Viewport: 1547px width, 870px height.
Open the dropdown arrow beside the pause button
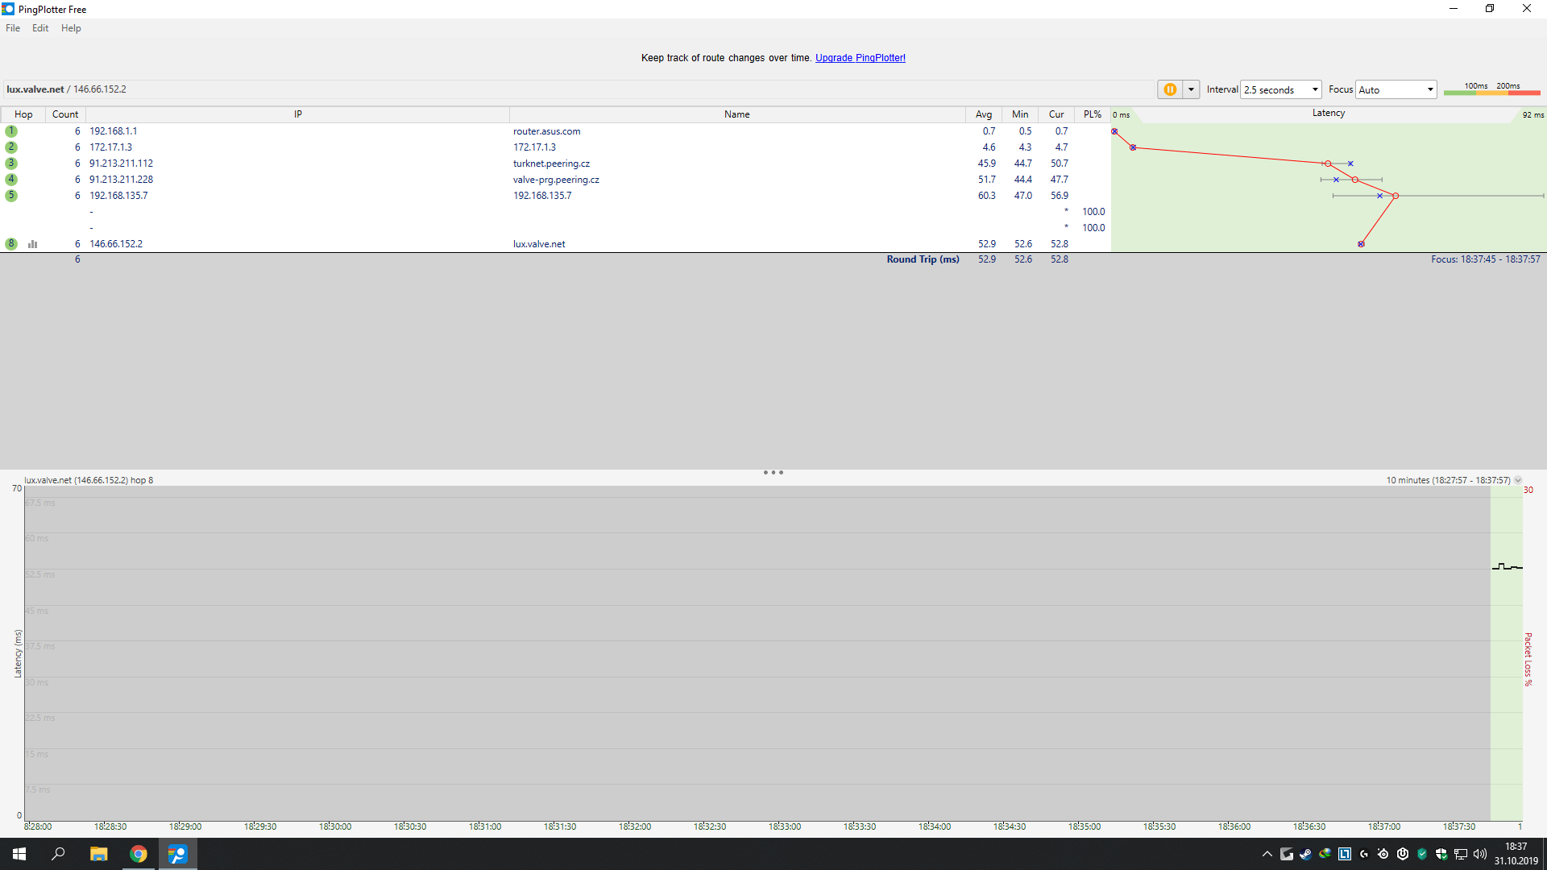click(x=1191, y=89)
